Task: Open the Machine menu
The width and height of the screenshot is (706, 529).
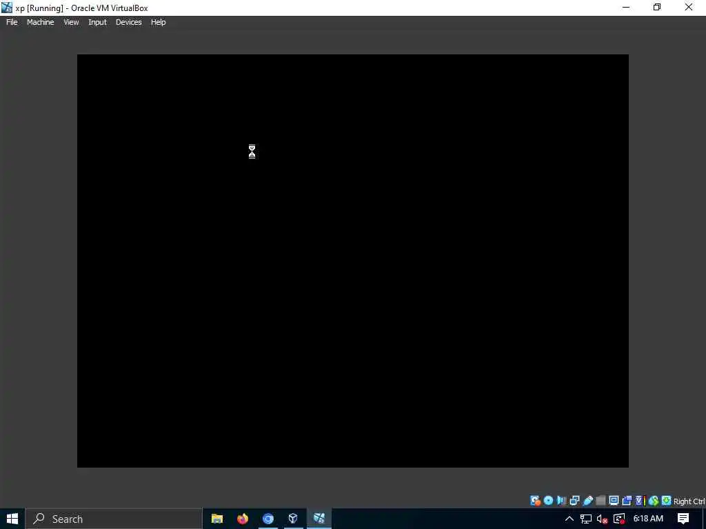Action: point(40,22)
